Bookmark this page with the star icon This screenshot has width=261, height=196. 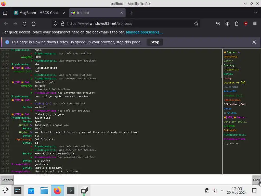pos(196,23)
